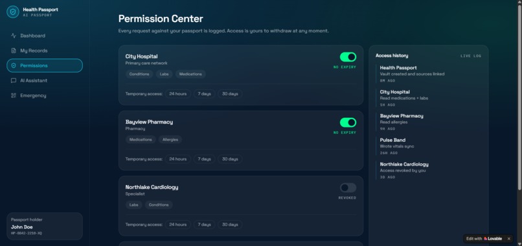This screenshot has height=246, width=522.
Task: Give Northlake Cardiology 7 days access
Action: [205, 225]
